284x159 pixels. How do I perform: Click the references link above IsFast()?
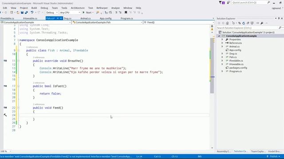click(39, 83)
